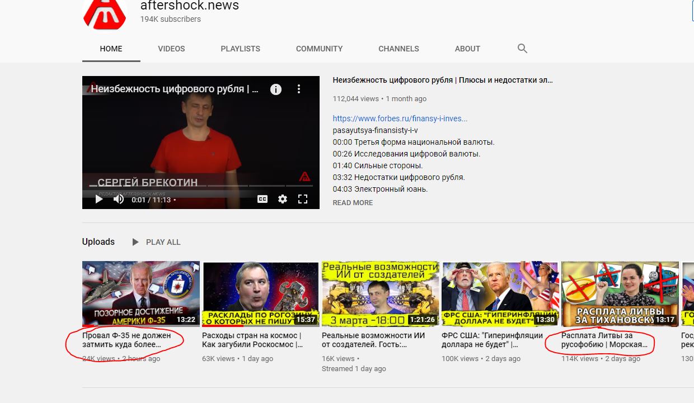
Task: Click the Play All triangle icon
Action: [x=135, y=242]
